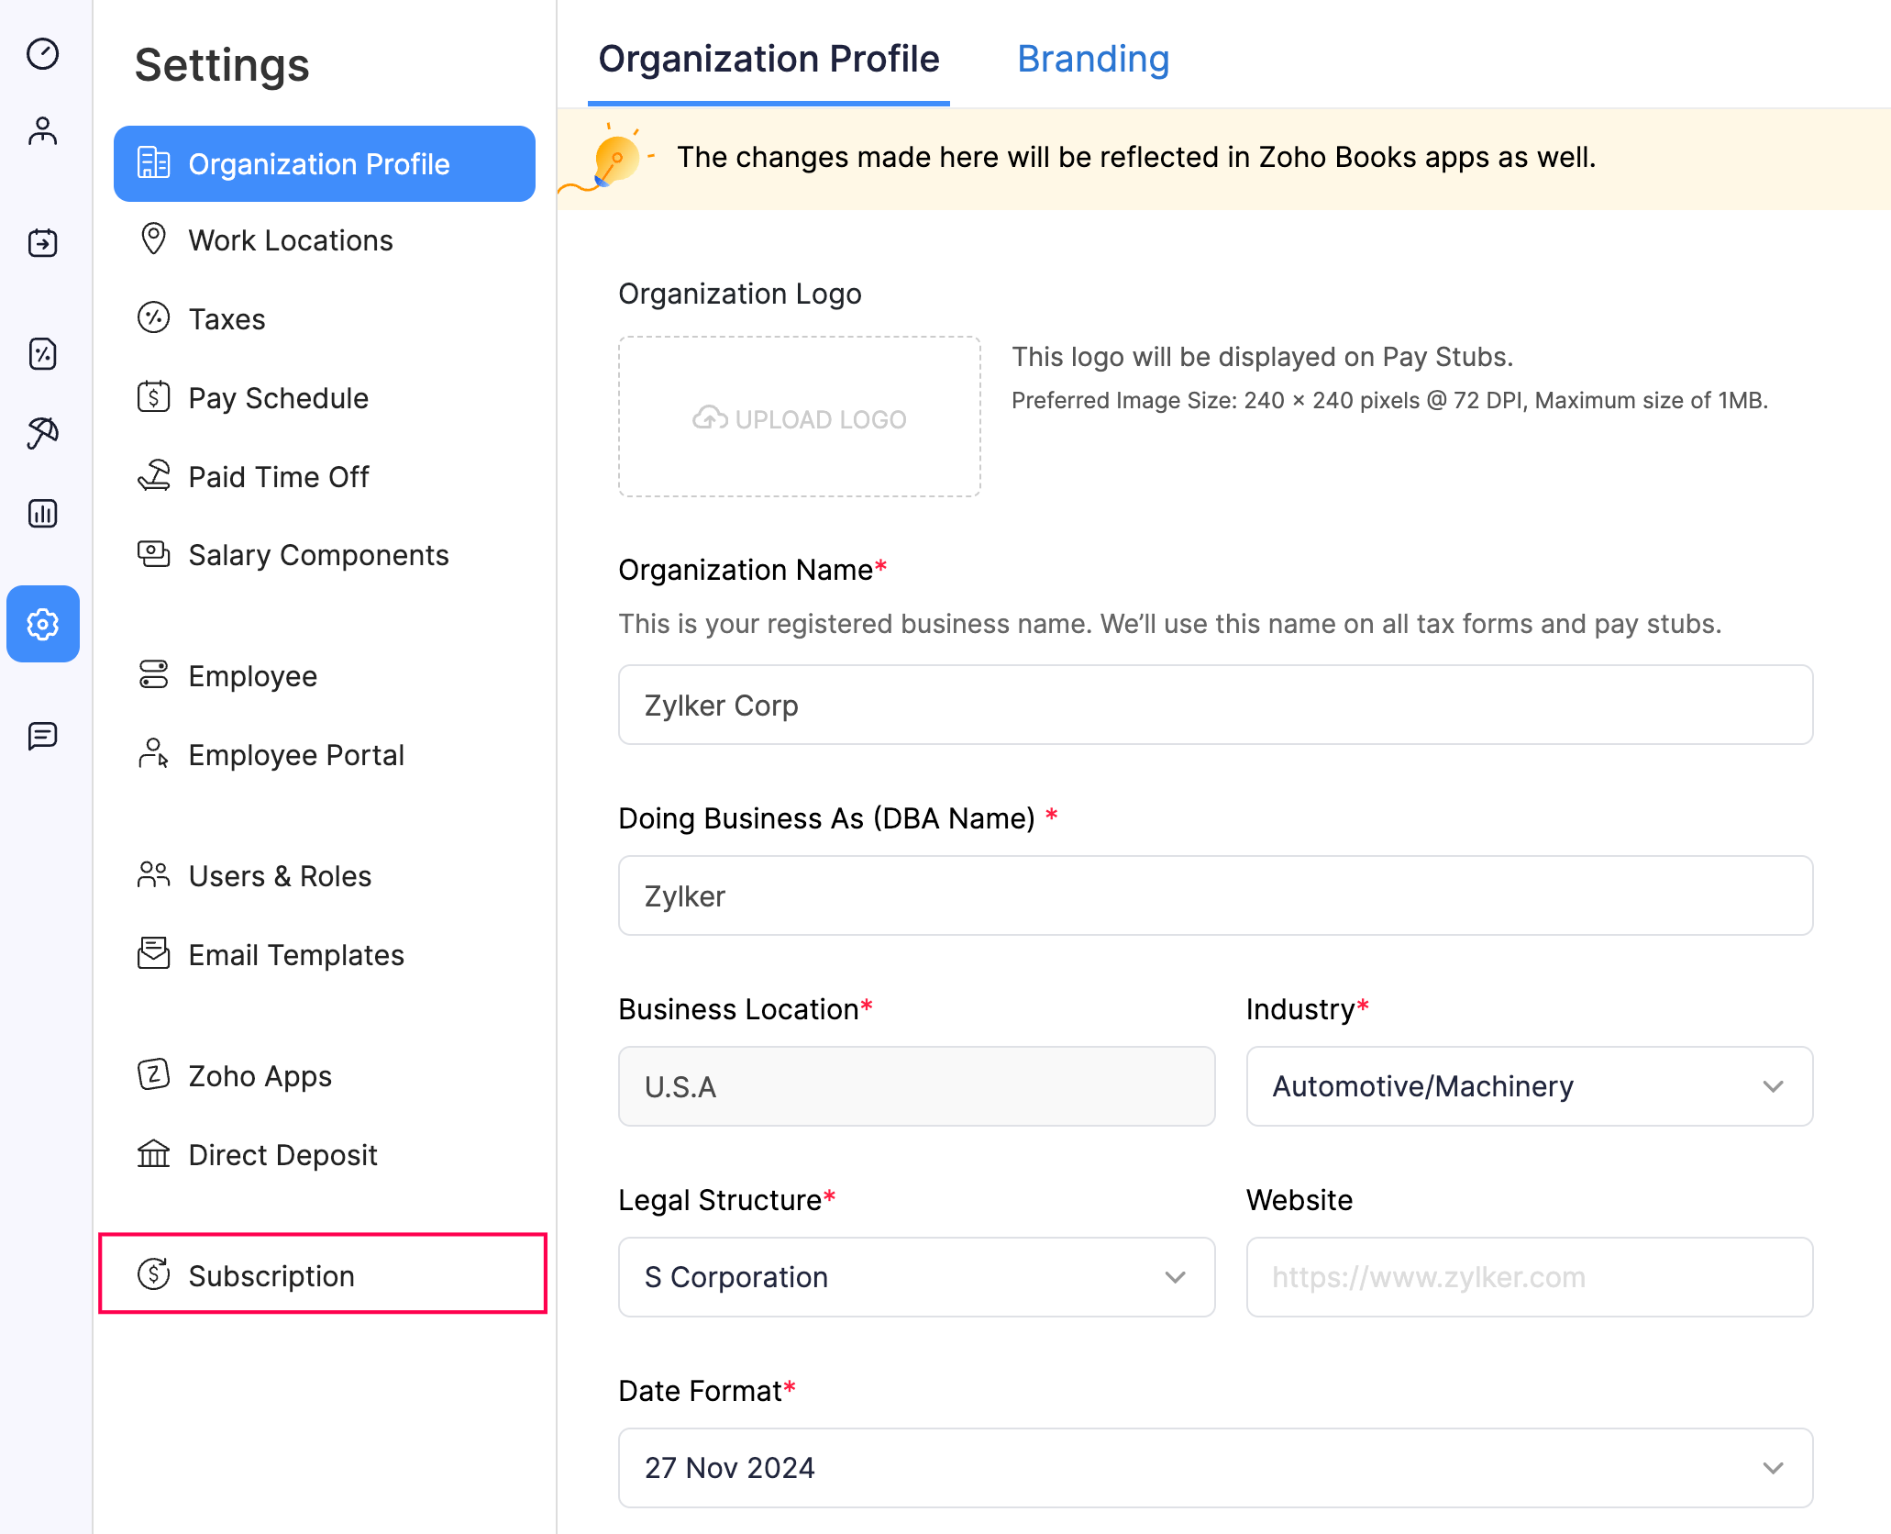This screenshot has width=1891, height=1534.
Task: Select the Organization Profile tab
Action: [768, 59]
